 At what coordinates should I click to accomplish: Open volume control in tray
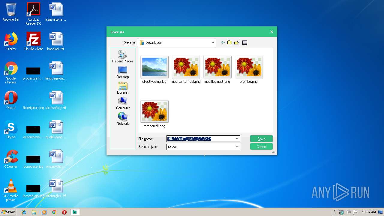(348, 212)
